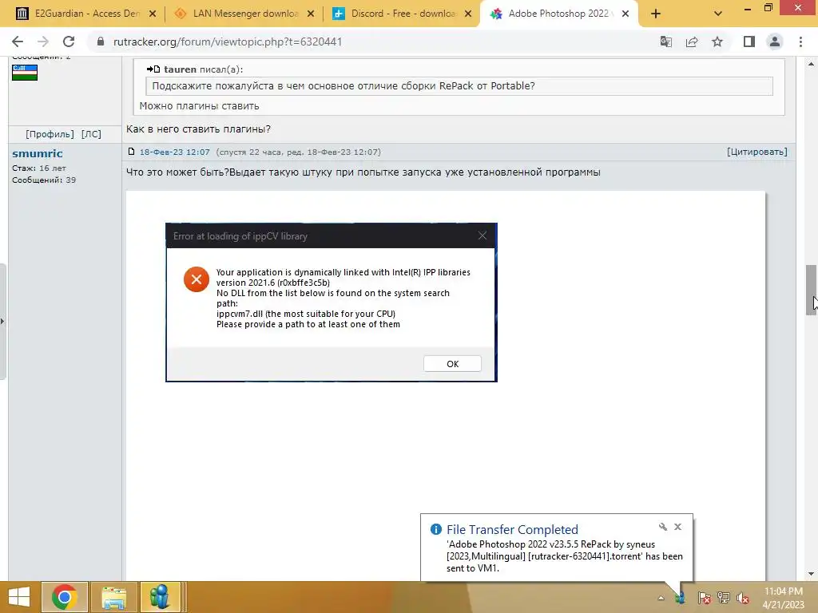Open the taskbar clock showing 11:04 PM

point(784,598)
